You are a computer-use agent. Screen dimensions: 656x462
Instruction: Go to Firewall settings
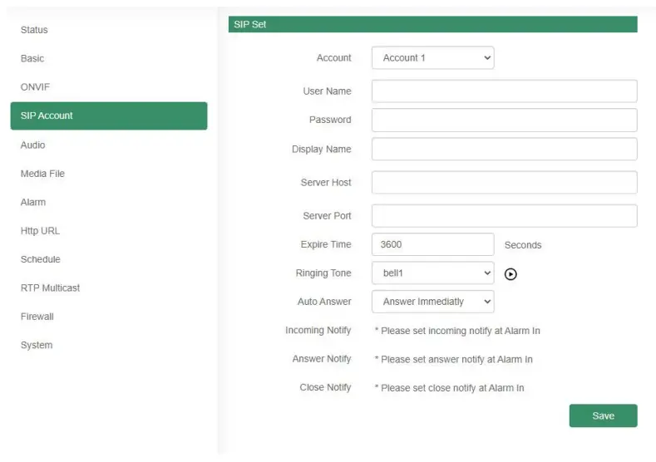pyautogui.click(x=37, y=317)
